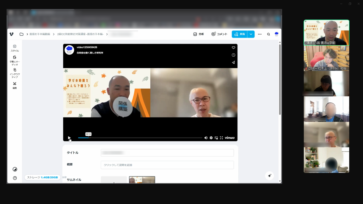Click the 共有 share button
Screen dimensions: 363x204
(x=240, y=34)
